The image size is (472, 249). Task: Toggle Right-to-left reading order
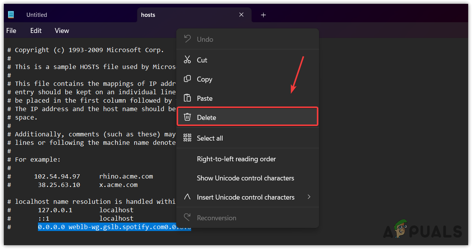[x=236, y=159]
